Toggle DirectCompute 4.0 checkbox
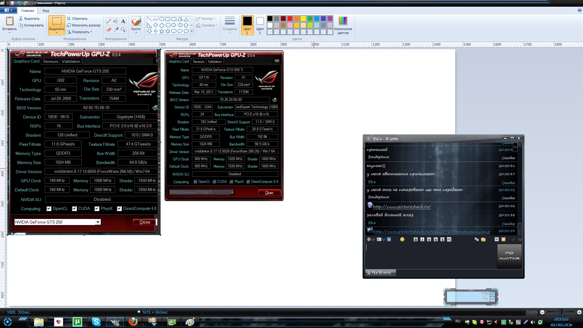The height and width of the screenshot is (328, 583). point(119,209)
